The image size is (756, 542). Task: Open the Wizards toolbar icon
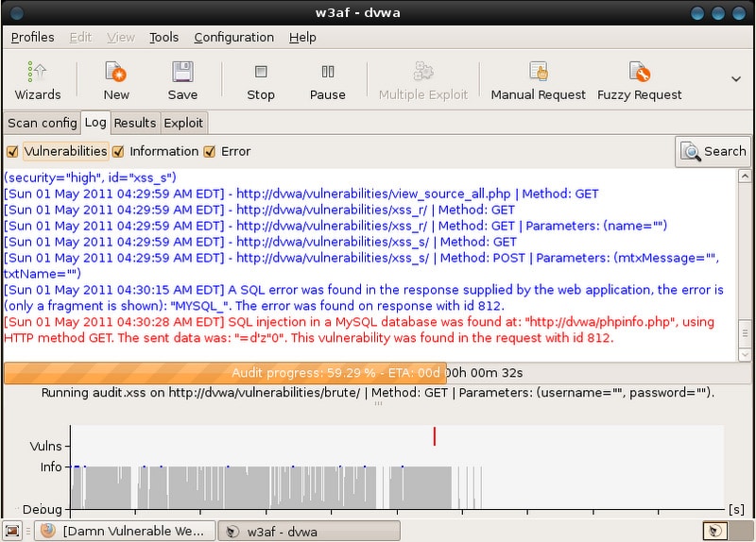coord(38,73)
